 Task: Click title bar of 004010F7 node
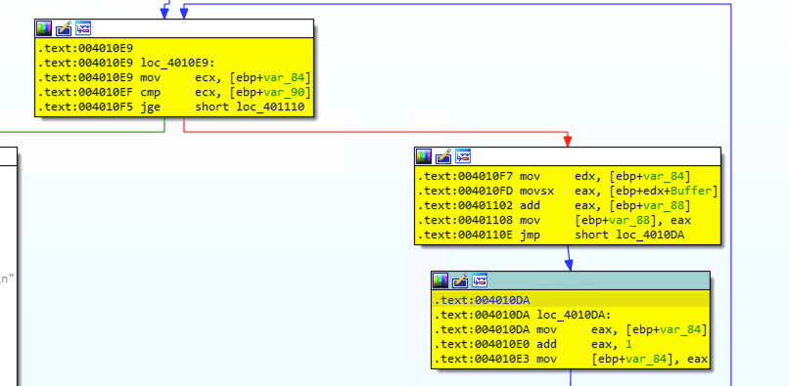[x=568, y=156]
